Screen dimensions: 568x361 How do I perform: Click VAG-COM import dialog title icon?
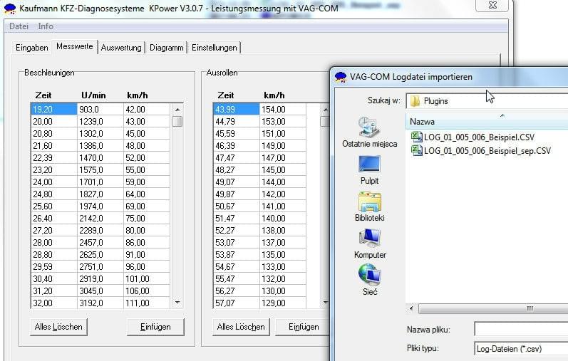point(341,77)
